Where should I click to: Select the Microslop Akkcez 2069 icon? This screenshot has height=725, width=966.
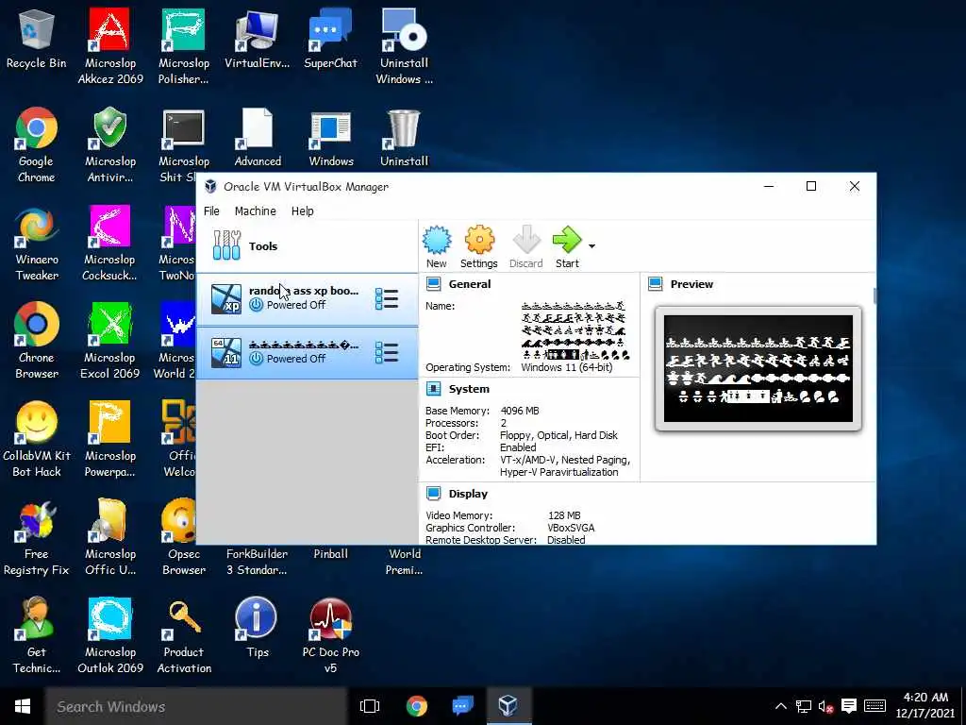[x=110, y=46]
